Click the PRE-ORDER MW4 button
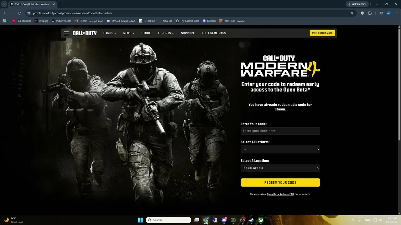 click(x=322, y=33)
